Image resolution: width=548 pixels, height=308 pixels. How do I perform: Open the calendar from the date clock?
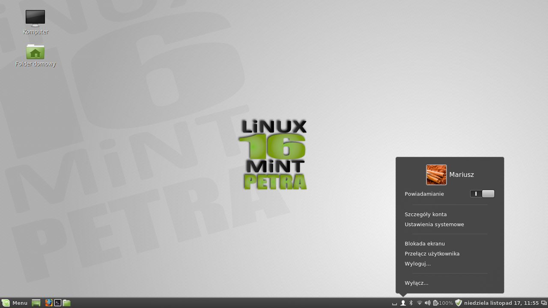tap(501, 303)
